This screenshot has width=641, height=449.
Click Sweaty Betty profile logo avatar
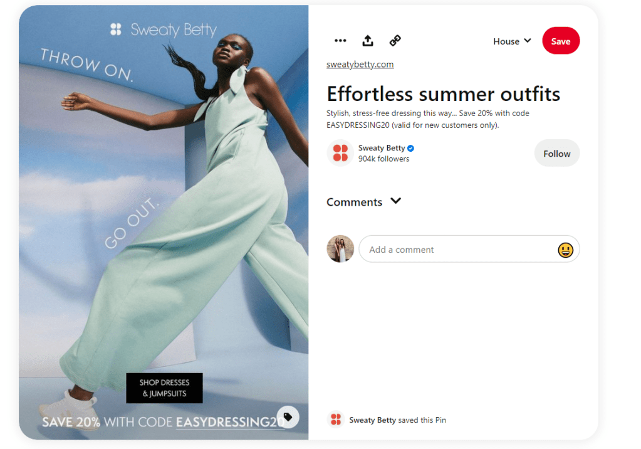click(x=340, y=153)
